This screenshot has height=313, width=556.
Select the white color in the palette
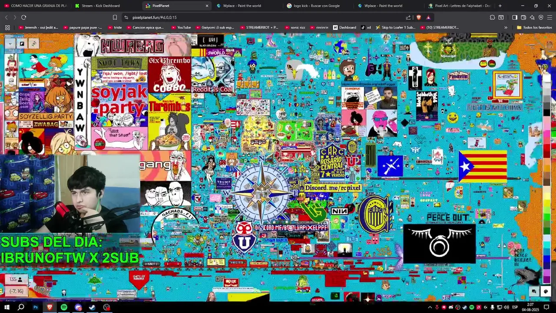pyautogui.click(x=547, y=79)
